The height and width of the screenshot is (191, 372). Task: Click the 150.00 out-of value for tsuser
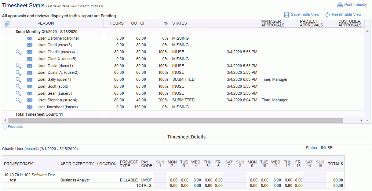tap(139, 107)
